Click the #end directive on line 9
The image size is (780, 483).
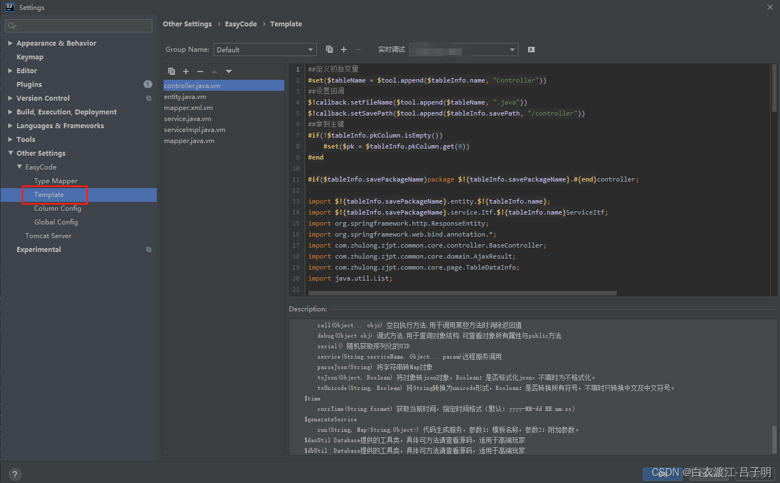click(x=316, y=157)
